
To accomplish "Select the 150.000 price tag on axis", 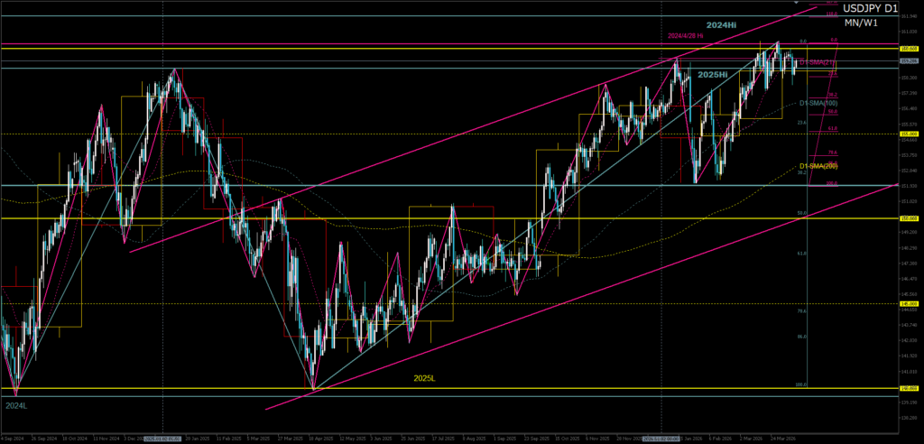I will 910,218.
